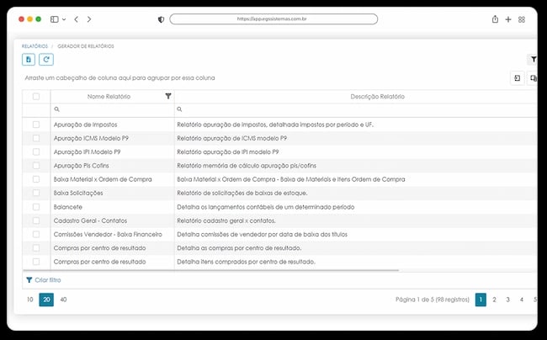This screenshot has height=340, width=547.
Task: Click the refresh list icon button
Action: pyautogui.click(x=46, y=60)
